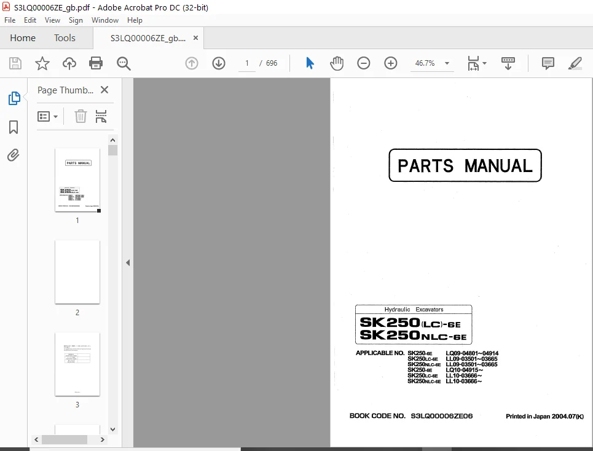Viewport: 593px width, 451px height.
Task: Open the Bookmarks sidebar panel
Action: pyautogui.click(x=14, y=127)
